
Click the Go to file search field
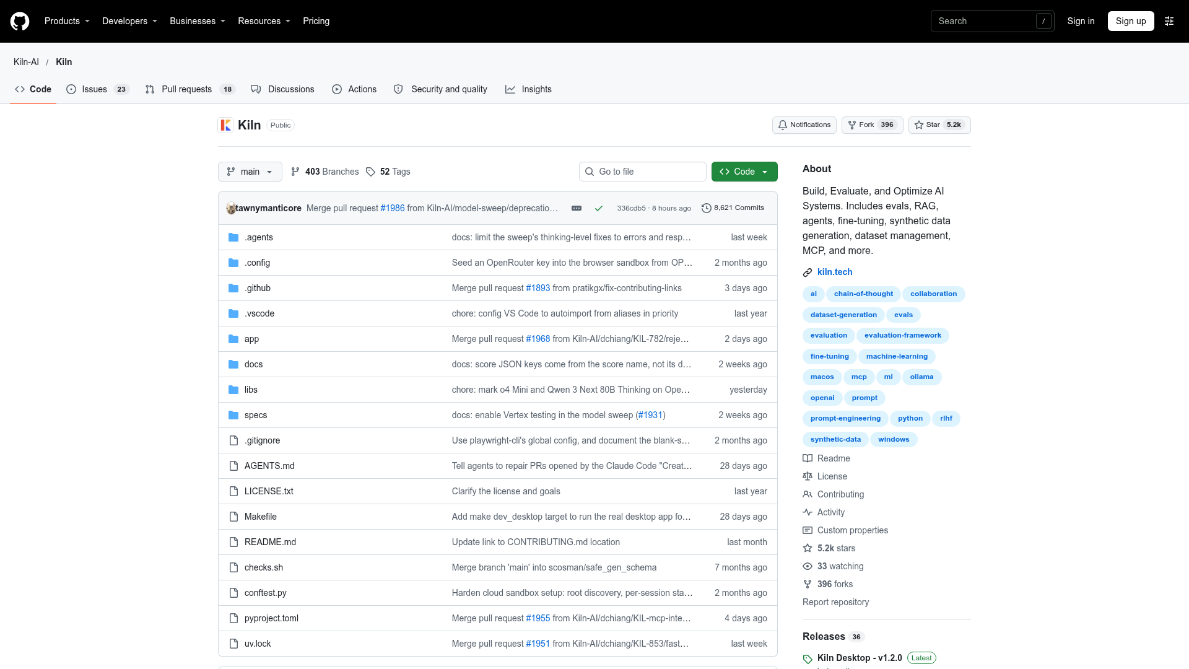(x=643, y=172)
